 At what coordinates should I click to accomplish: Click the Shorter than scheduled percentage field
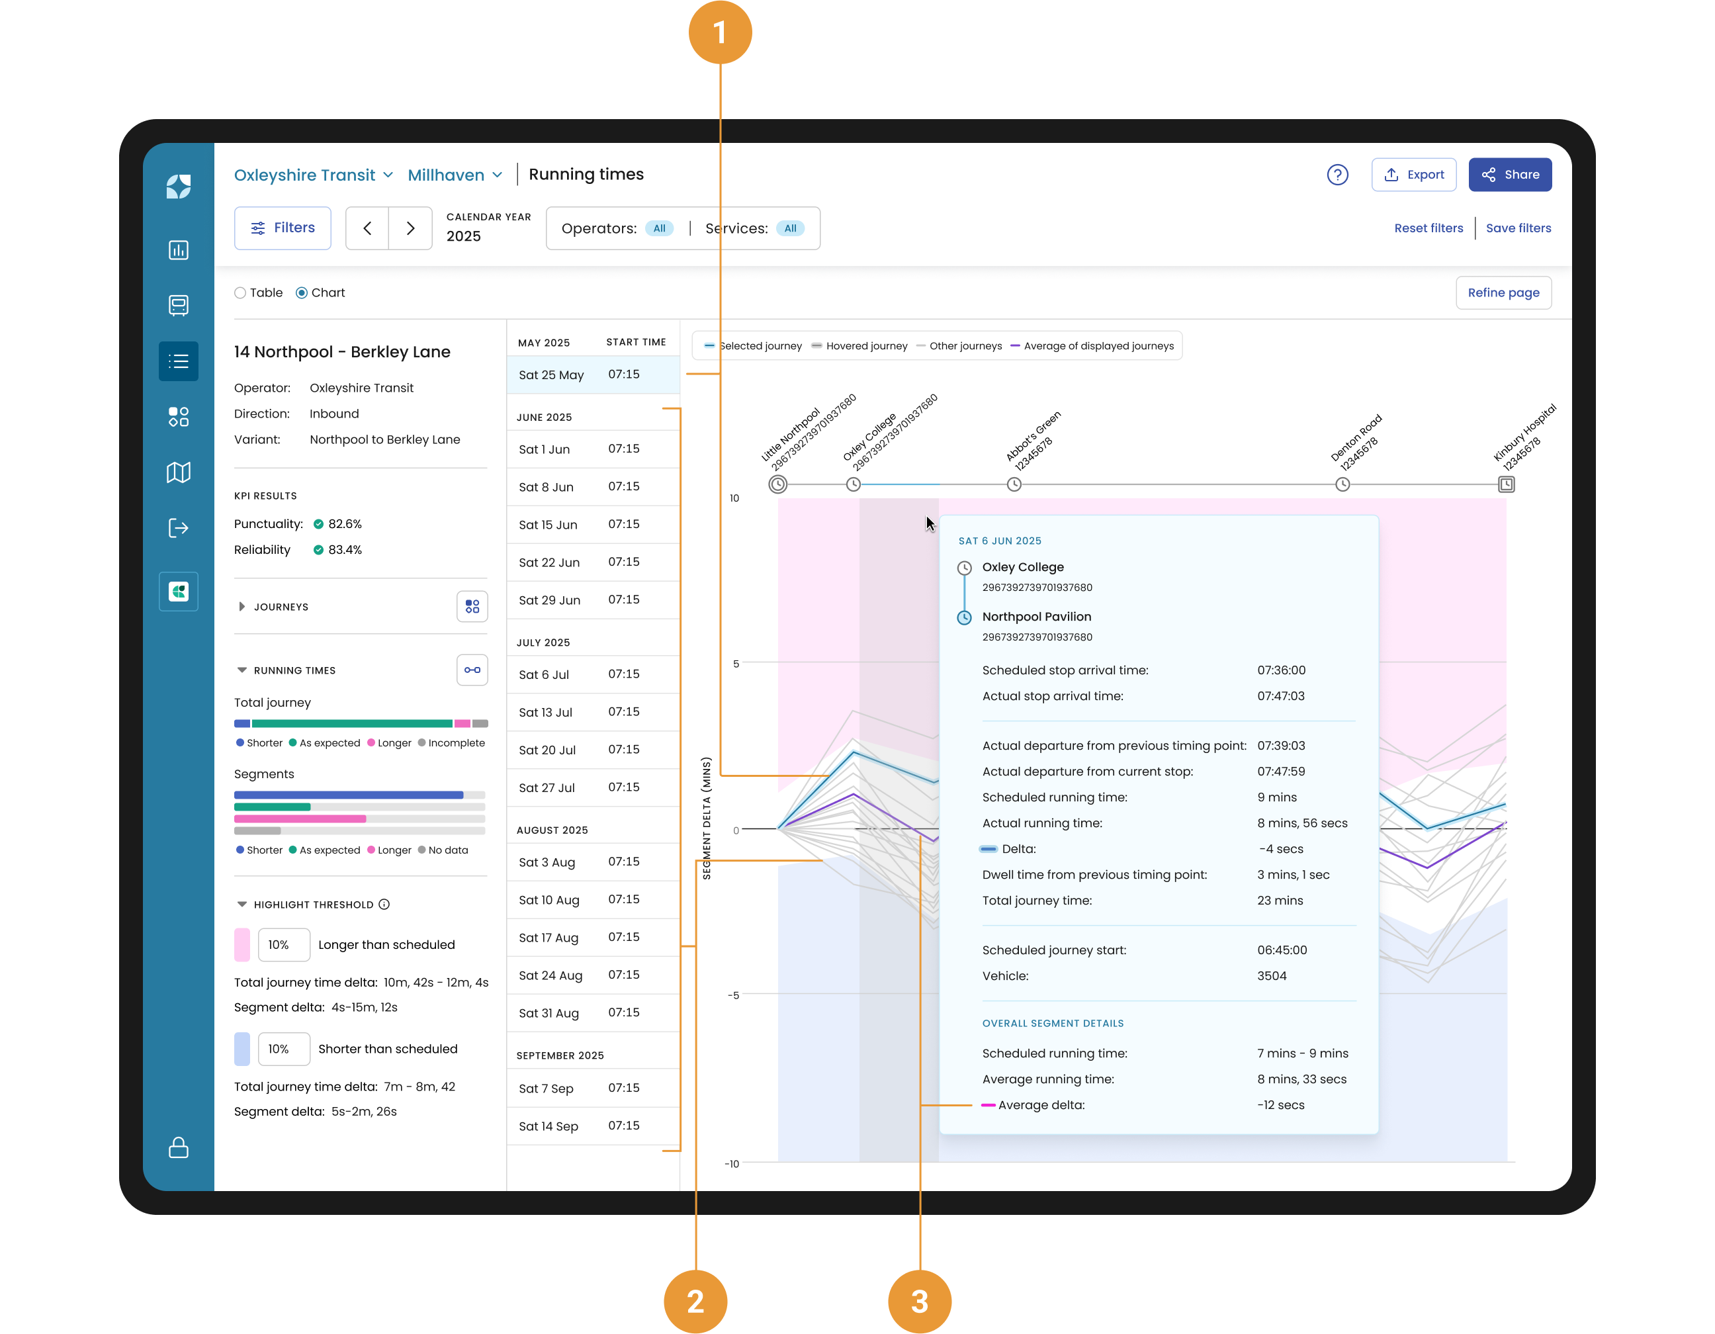[x=283, y=1048]
